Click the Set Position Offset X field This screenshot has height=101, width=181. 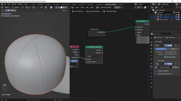pos(143,38)
